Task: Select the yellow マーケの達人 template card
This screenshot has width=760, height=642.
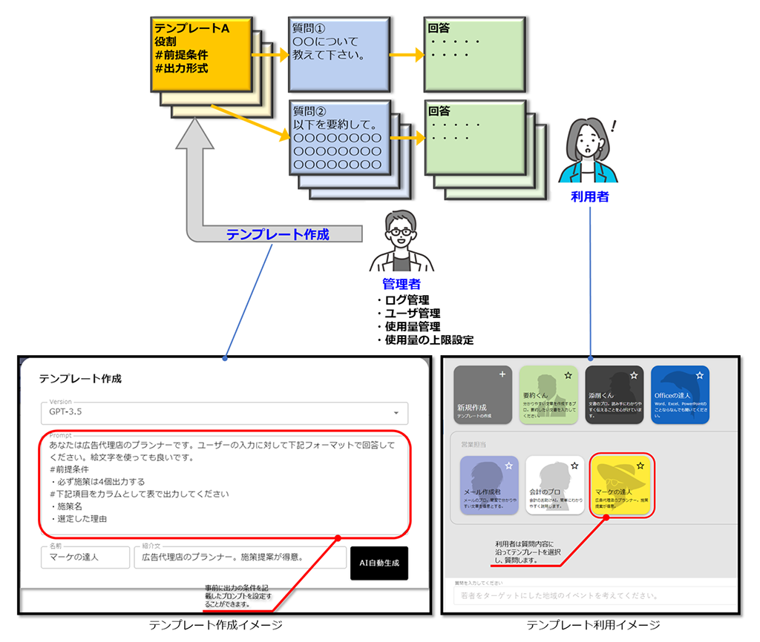Action: pos(621,485)
